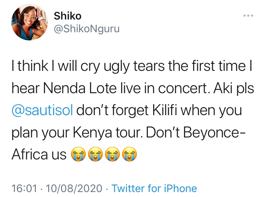The width and height of the screenshot is (266, 197).
Task: Click the last crying emoji
Action: point(129,154)
